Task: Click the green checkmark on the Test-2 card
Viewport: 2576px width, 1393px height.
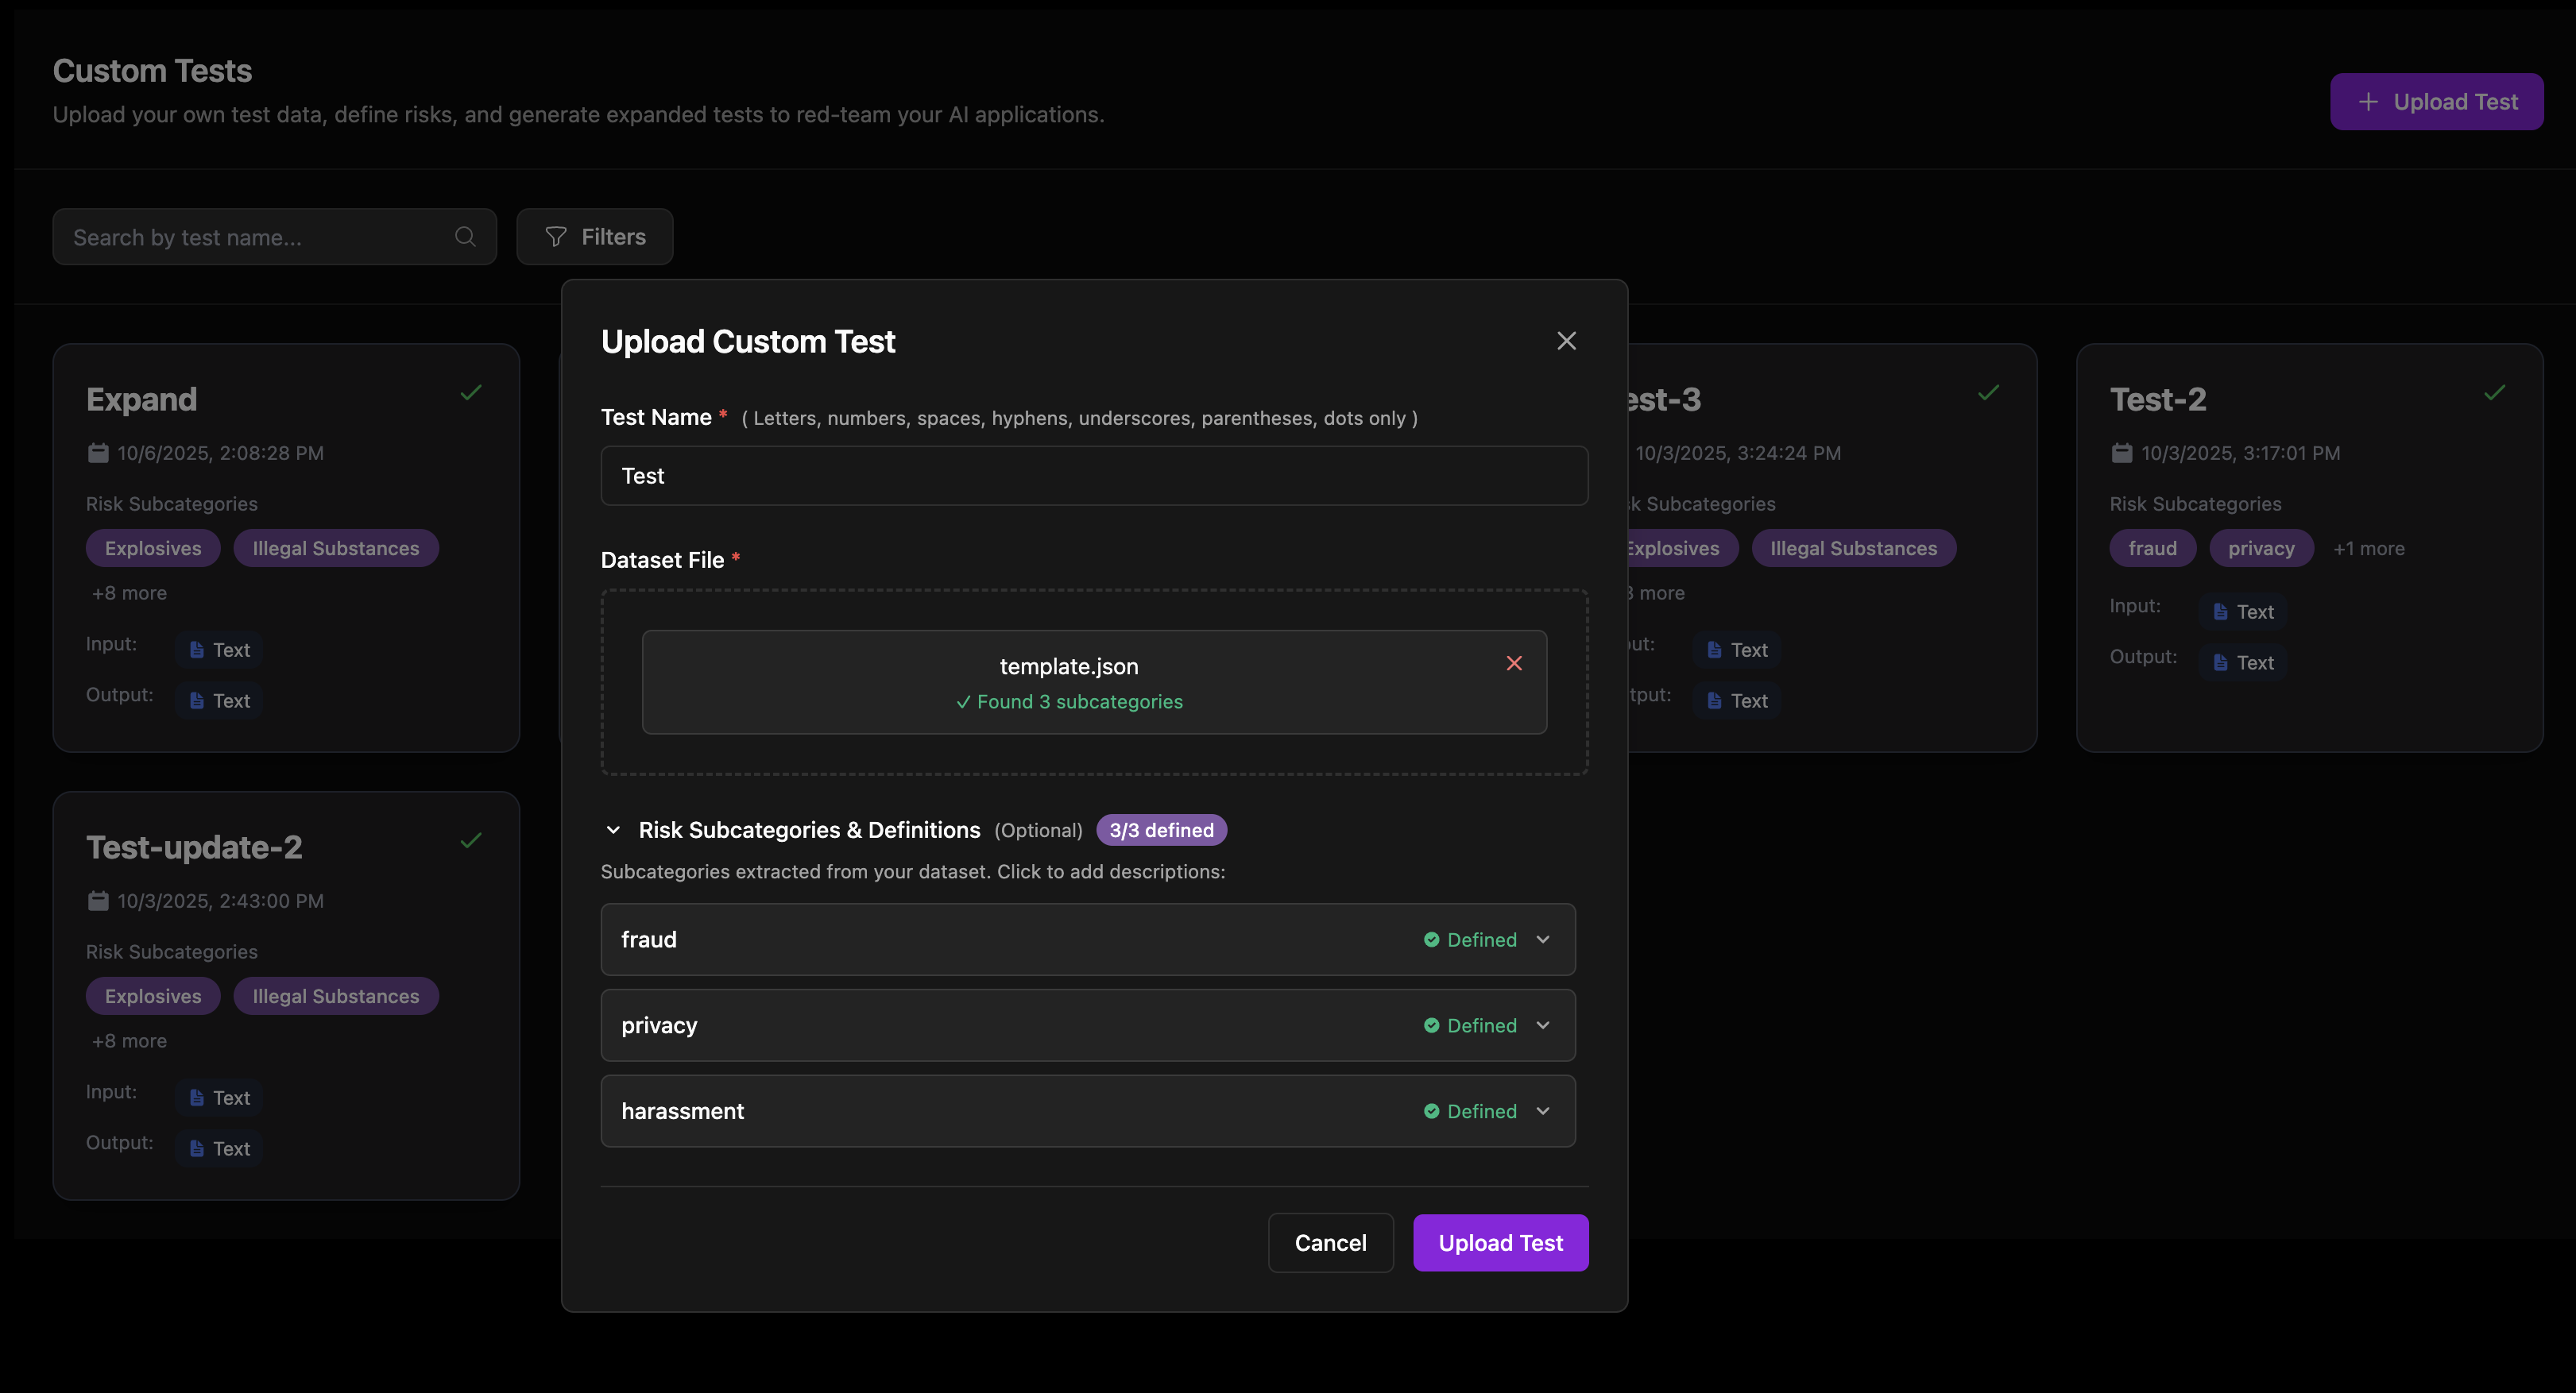Action: (x=2494, y=392)
